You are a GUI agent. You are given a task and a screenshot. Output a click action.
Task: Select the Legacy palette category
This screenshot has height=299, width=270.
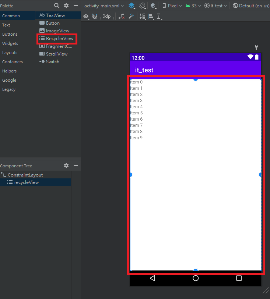tap(18, 89)
